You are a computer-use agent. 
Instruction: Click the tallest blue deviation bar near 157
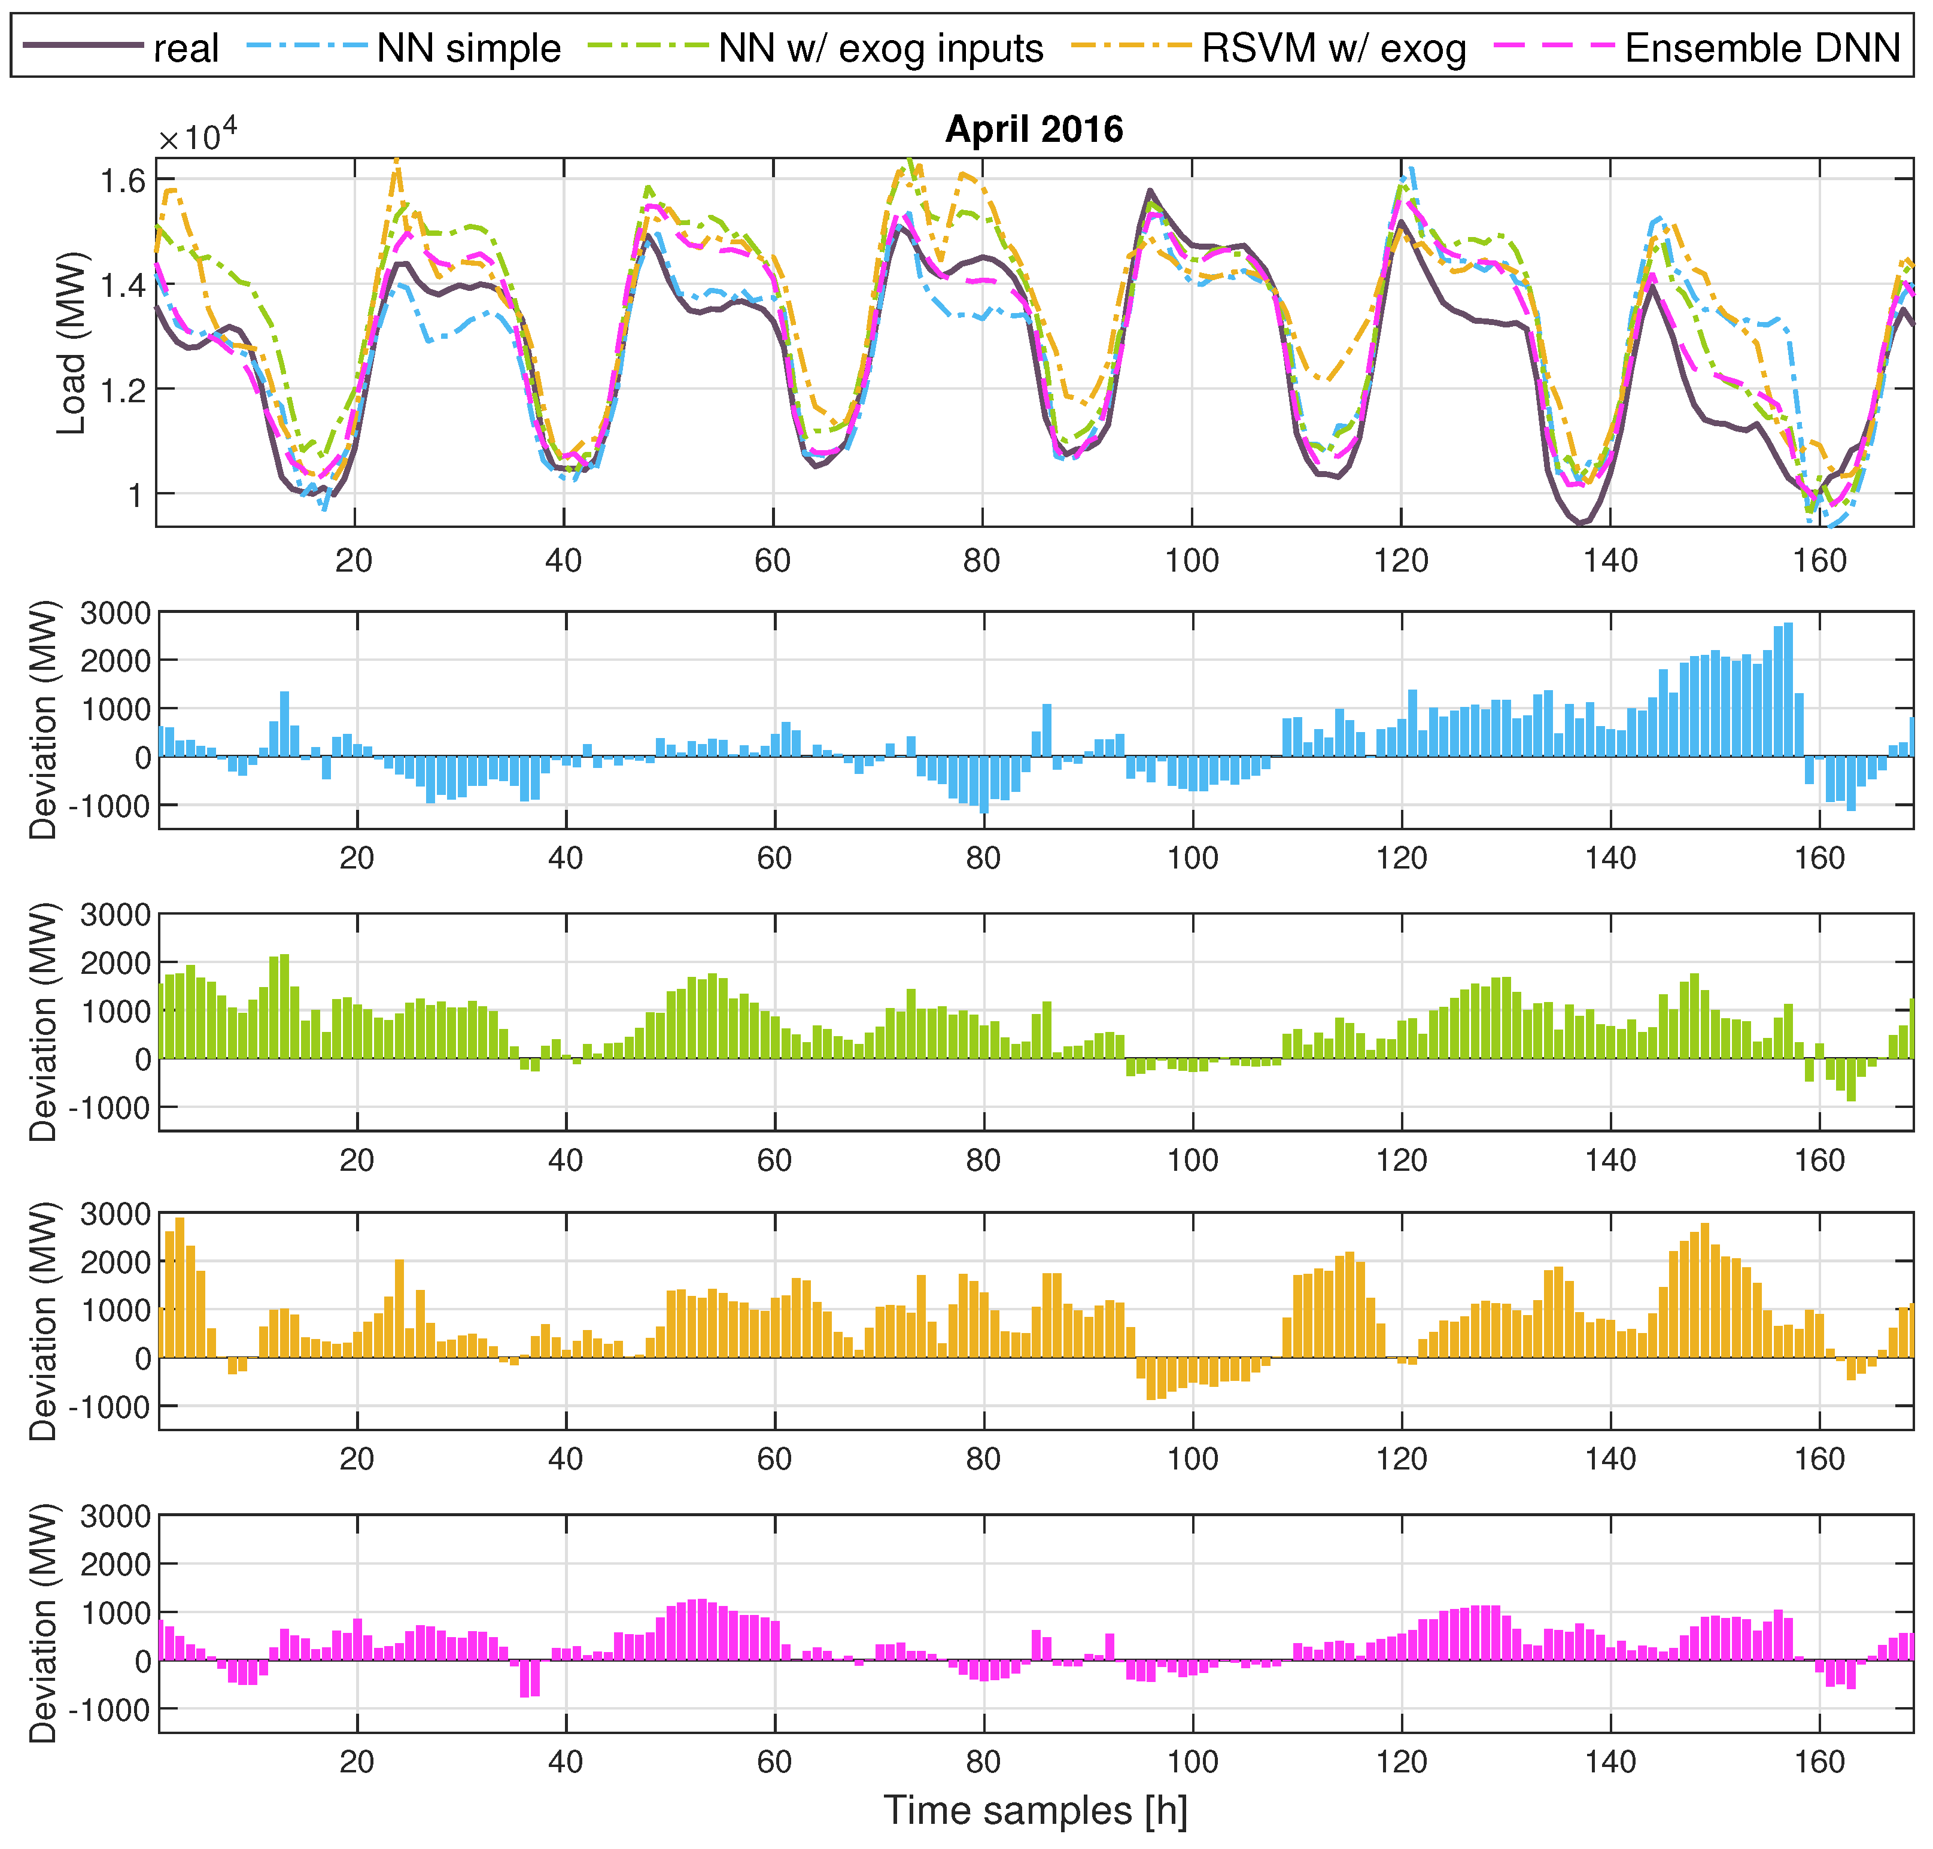pyautogui.click(x=1788, y=690)
